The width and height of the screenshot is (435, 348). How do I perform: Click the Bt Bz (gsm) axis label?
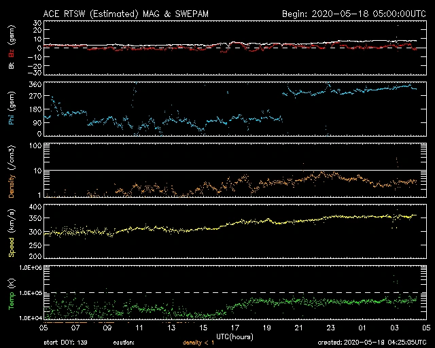pos(11,48)
